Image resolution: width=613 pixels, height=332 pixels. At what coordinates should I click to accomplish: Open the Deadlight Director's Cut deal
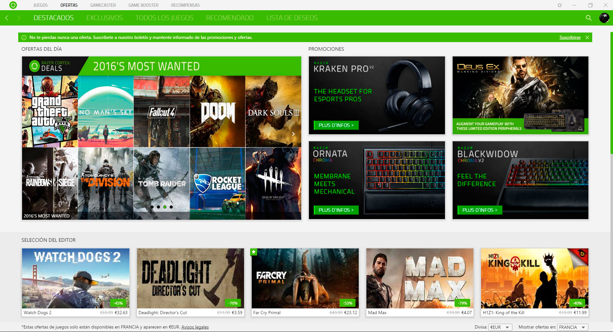tap(190, 282)
